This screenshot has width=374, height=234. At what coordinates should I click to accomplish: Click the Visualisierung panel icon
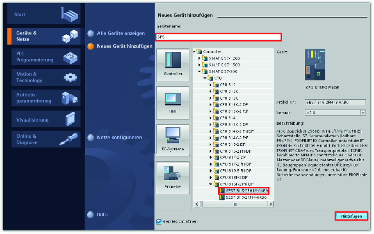pos(70,119)
